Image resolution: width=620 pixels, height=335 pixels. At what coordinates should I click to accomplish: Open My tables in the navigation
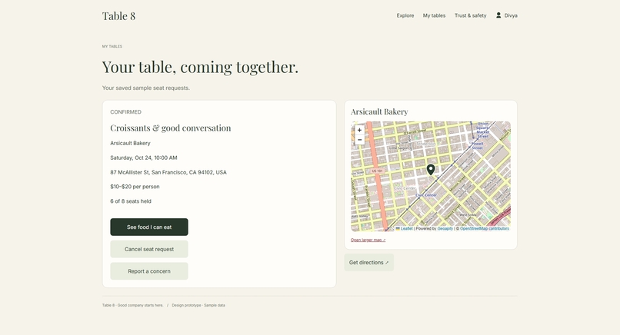coord(434,15)
